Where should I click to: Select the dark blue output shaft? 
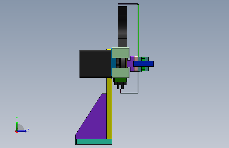point(143,64)
